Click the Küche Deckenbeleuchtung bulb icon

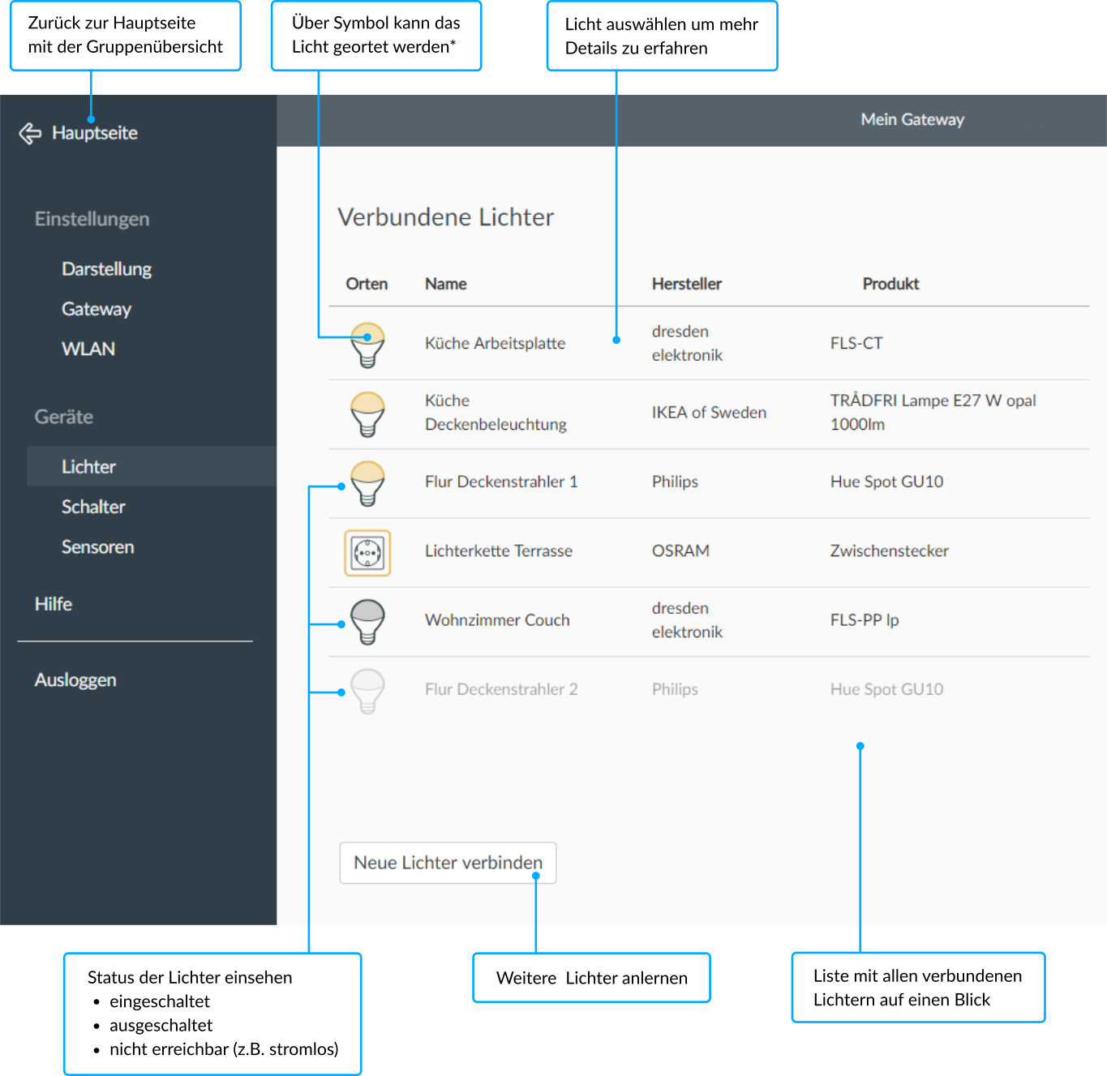[x=367, y=414]
